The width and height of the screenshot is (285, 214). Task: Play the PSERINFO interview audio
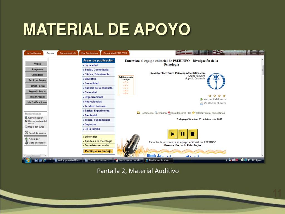tap(173, 134)
